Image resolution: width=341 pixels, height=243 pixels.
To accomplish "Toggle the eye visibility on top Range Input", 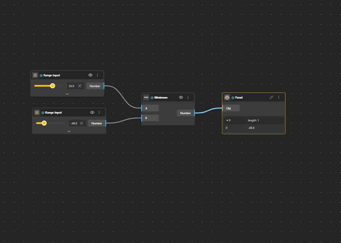I will pyautogui.click(x=91, y=75).
